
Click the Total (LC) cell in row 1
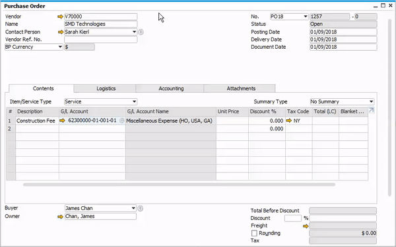(x=325, y=121)
